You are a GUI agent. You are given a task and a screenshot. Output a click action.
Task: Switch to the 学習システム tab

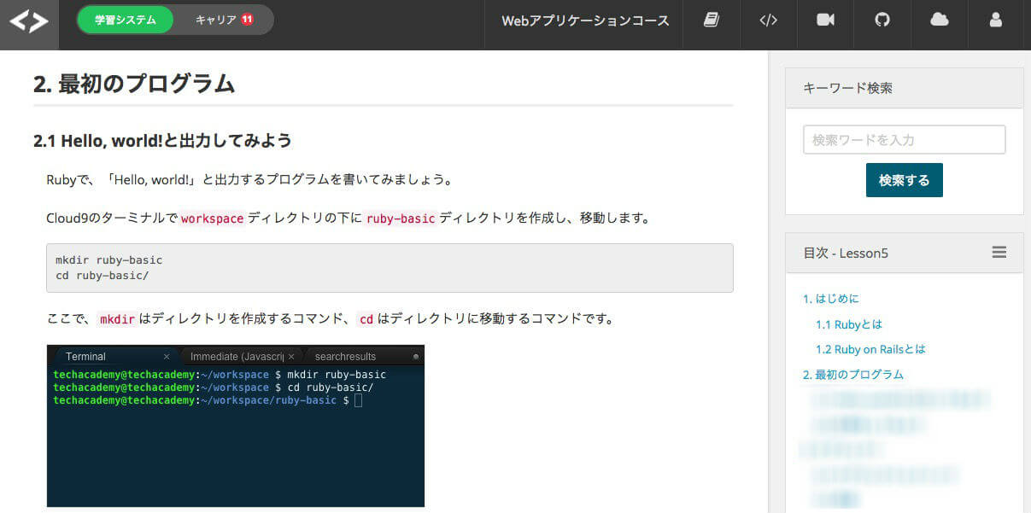point(125,18)
